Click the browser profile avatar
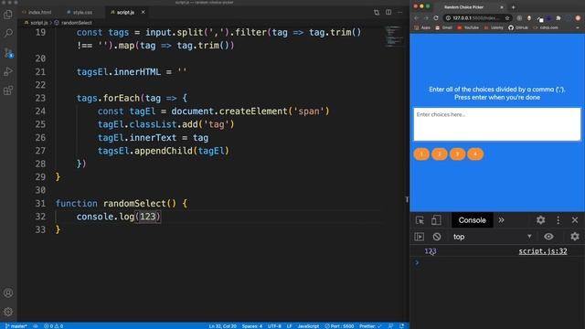The width and height of the screenshot is (585, 329). click(x=578, y=18)
